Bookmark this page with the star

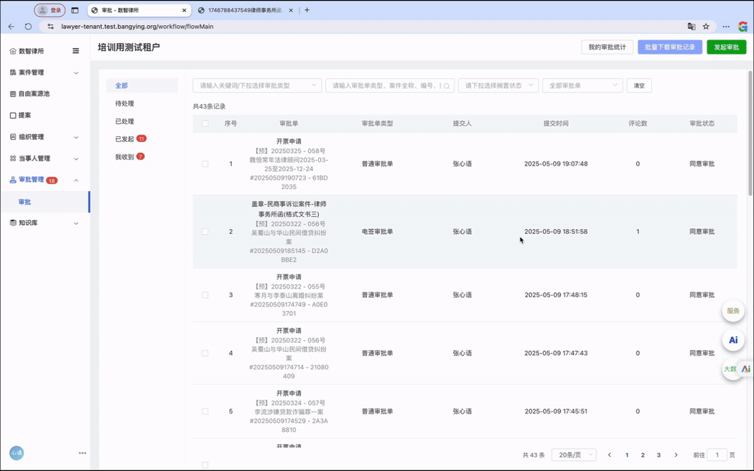point(706,27)
